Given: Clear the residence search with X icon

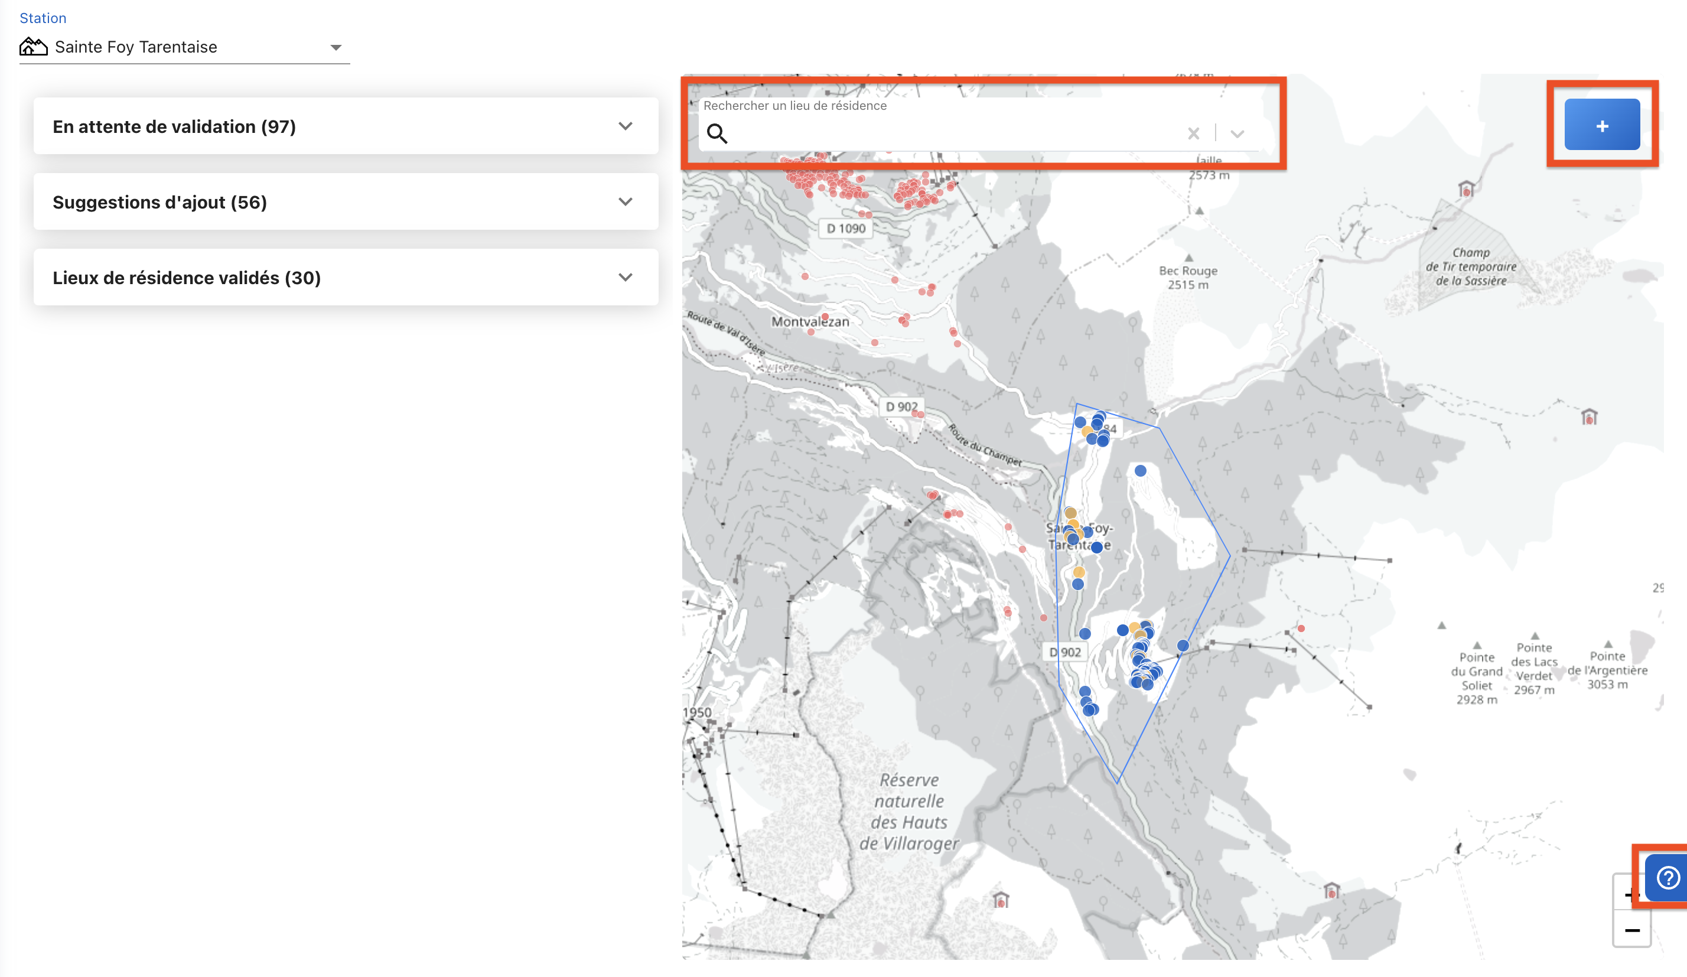Looking at the screenshot, I should click(1193, 133).
